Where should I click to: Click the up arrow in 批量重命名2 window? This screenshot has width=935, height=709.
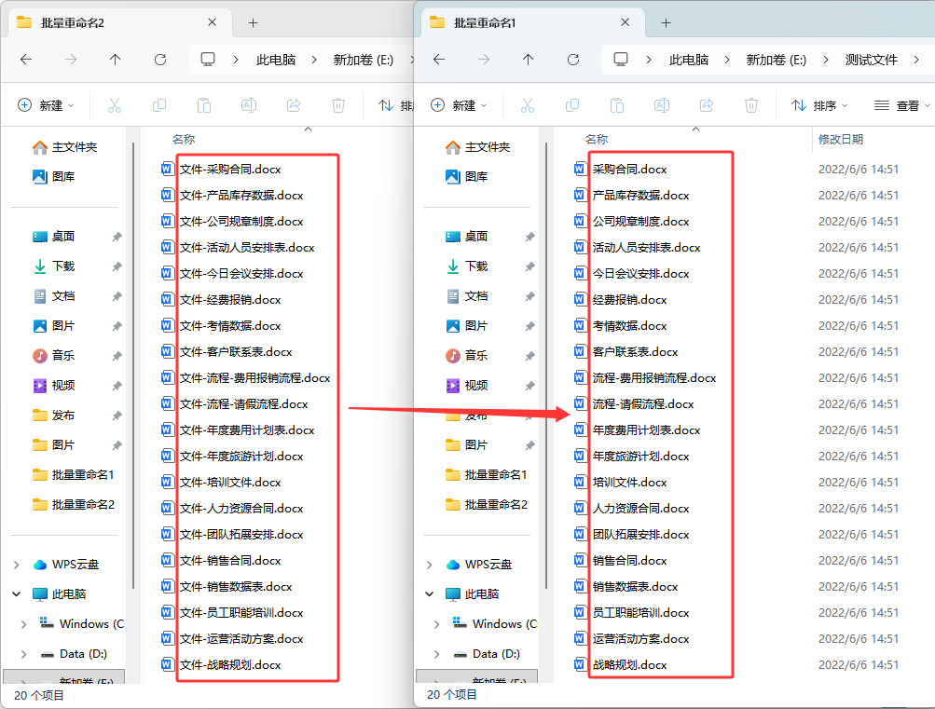tap(115, 60)
